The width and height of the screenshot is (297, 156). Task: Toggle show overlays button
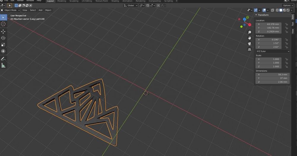264,10
